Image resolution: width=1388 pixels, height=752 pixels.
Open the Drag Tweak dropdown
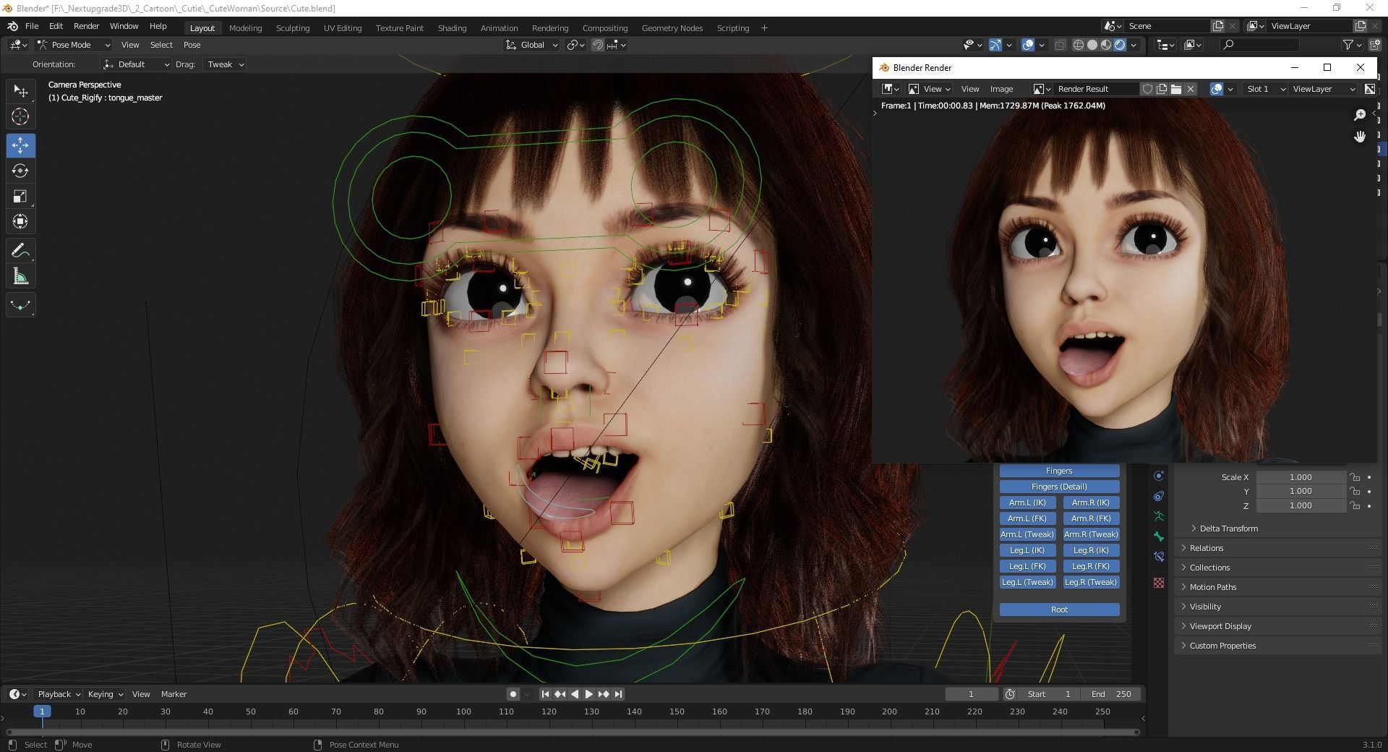[224, 64]
